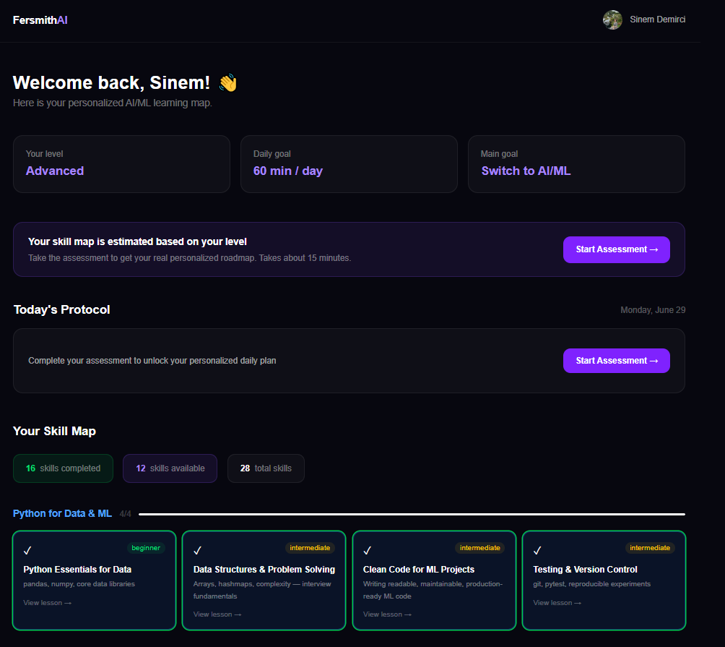Click 'pandas, numpy, core data libraries' description
The height and width of the screenshot is (647, 725).
[79, 584]
